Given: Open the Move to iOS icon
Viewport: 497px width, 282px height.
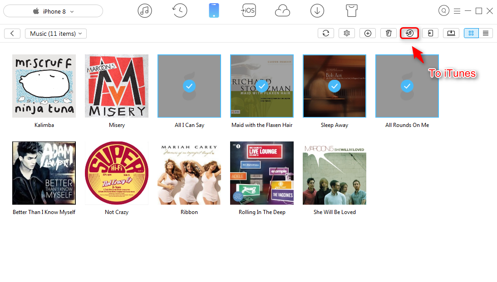Looking at the screenshot, I should [x=249, y=11].
